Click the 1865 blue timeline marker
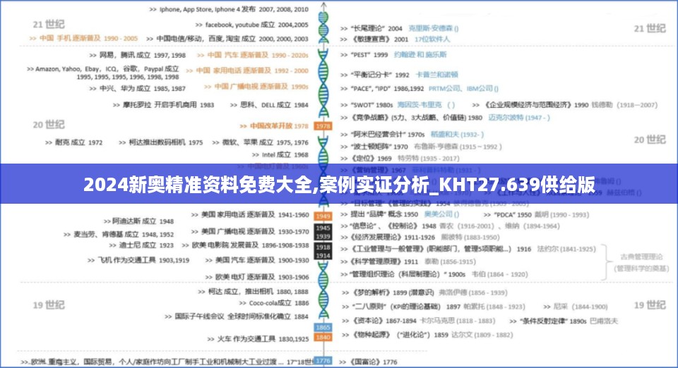This screenshot has width=678, height=368. [x=323, y=328]
